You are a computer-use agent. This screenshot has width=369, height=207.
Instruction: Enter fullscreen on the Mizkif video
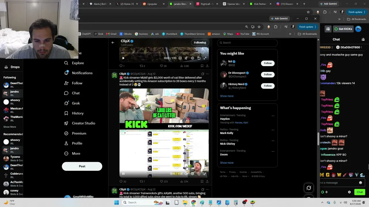click(x=205, y=174)
